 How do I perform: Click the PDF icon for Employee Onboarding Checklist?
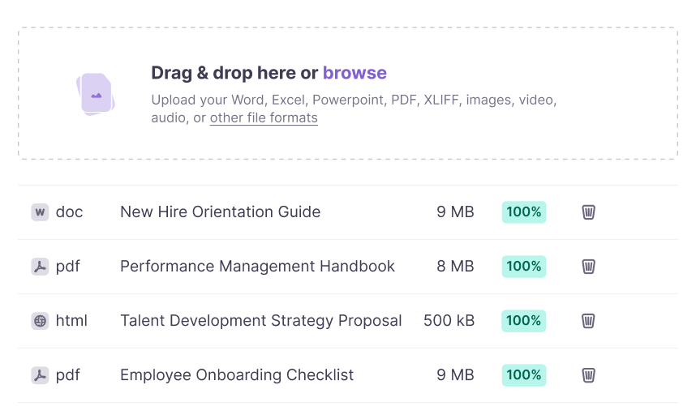[x=40, y=375]
